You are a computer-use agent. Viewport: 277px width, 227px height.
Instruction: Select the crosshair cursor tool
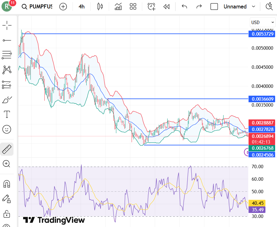[x=7, y=25]
